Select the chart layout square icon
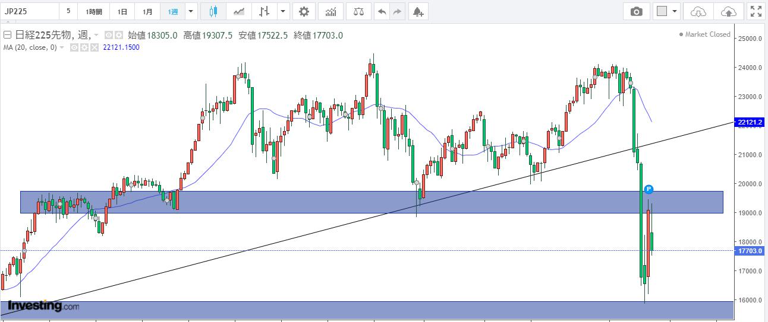Image resolution: width=768 pixels, height=322 pixels. pyautogui.click(x=662, y=11)
